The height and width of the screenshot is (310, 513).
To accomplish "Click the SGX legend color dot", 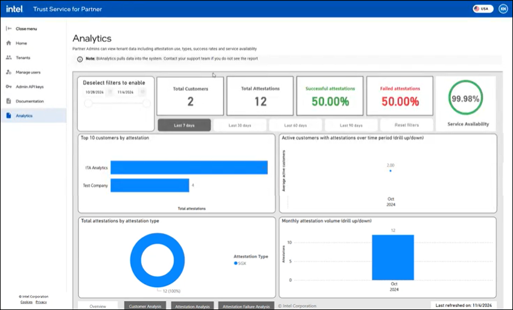I will (235, 263).
